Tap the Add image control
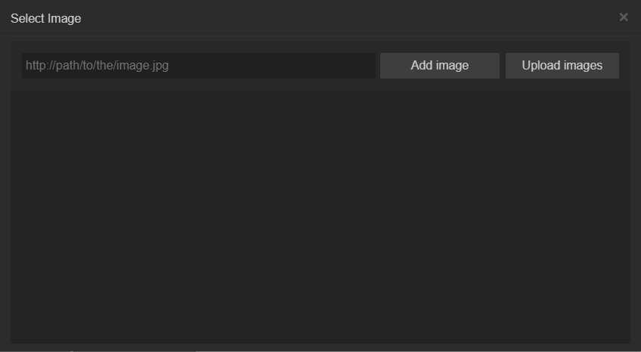641x352 pixels. pos(439,66)
